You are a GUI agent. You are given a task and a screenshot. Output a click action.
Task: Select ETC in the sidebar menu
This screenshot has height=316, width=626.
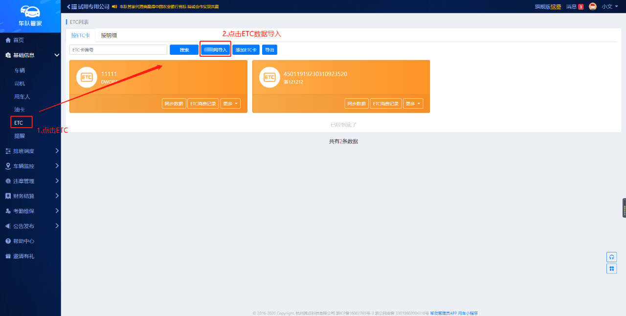coord(19,123)
